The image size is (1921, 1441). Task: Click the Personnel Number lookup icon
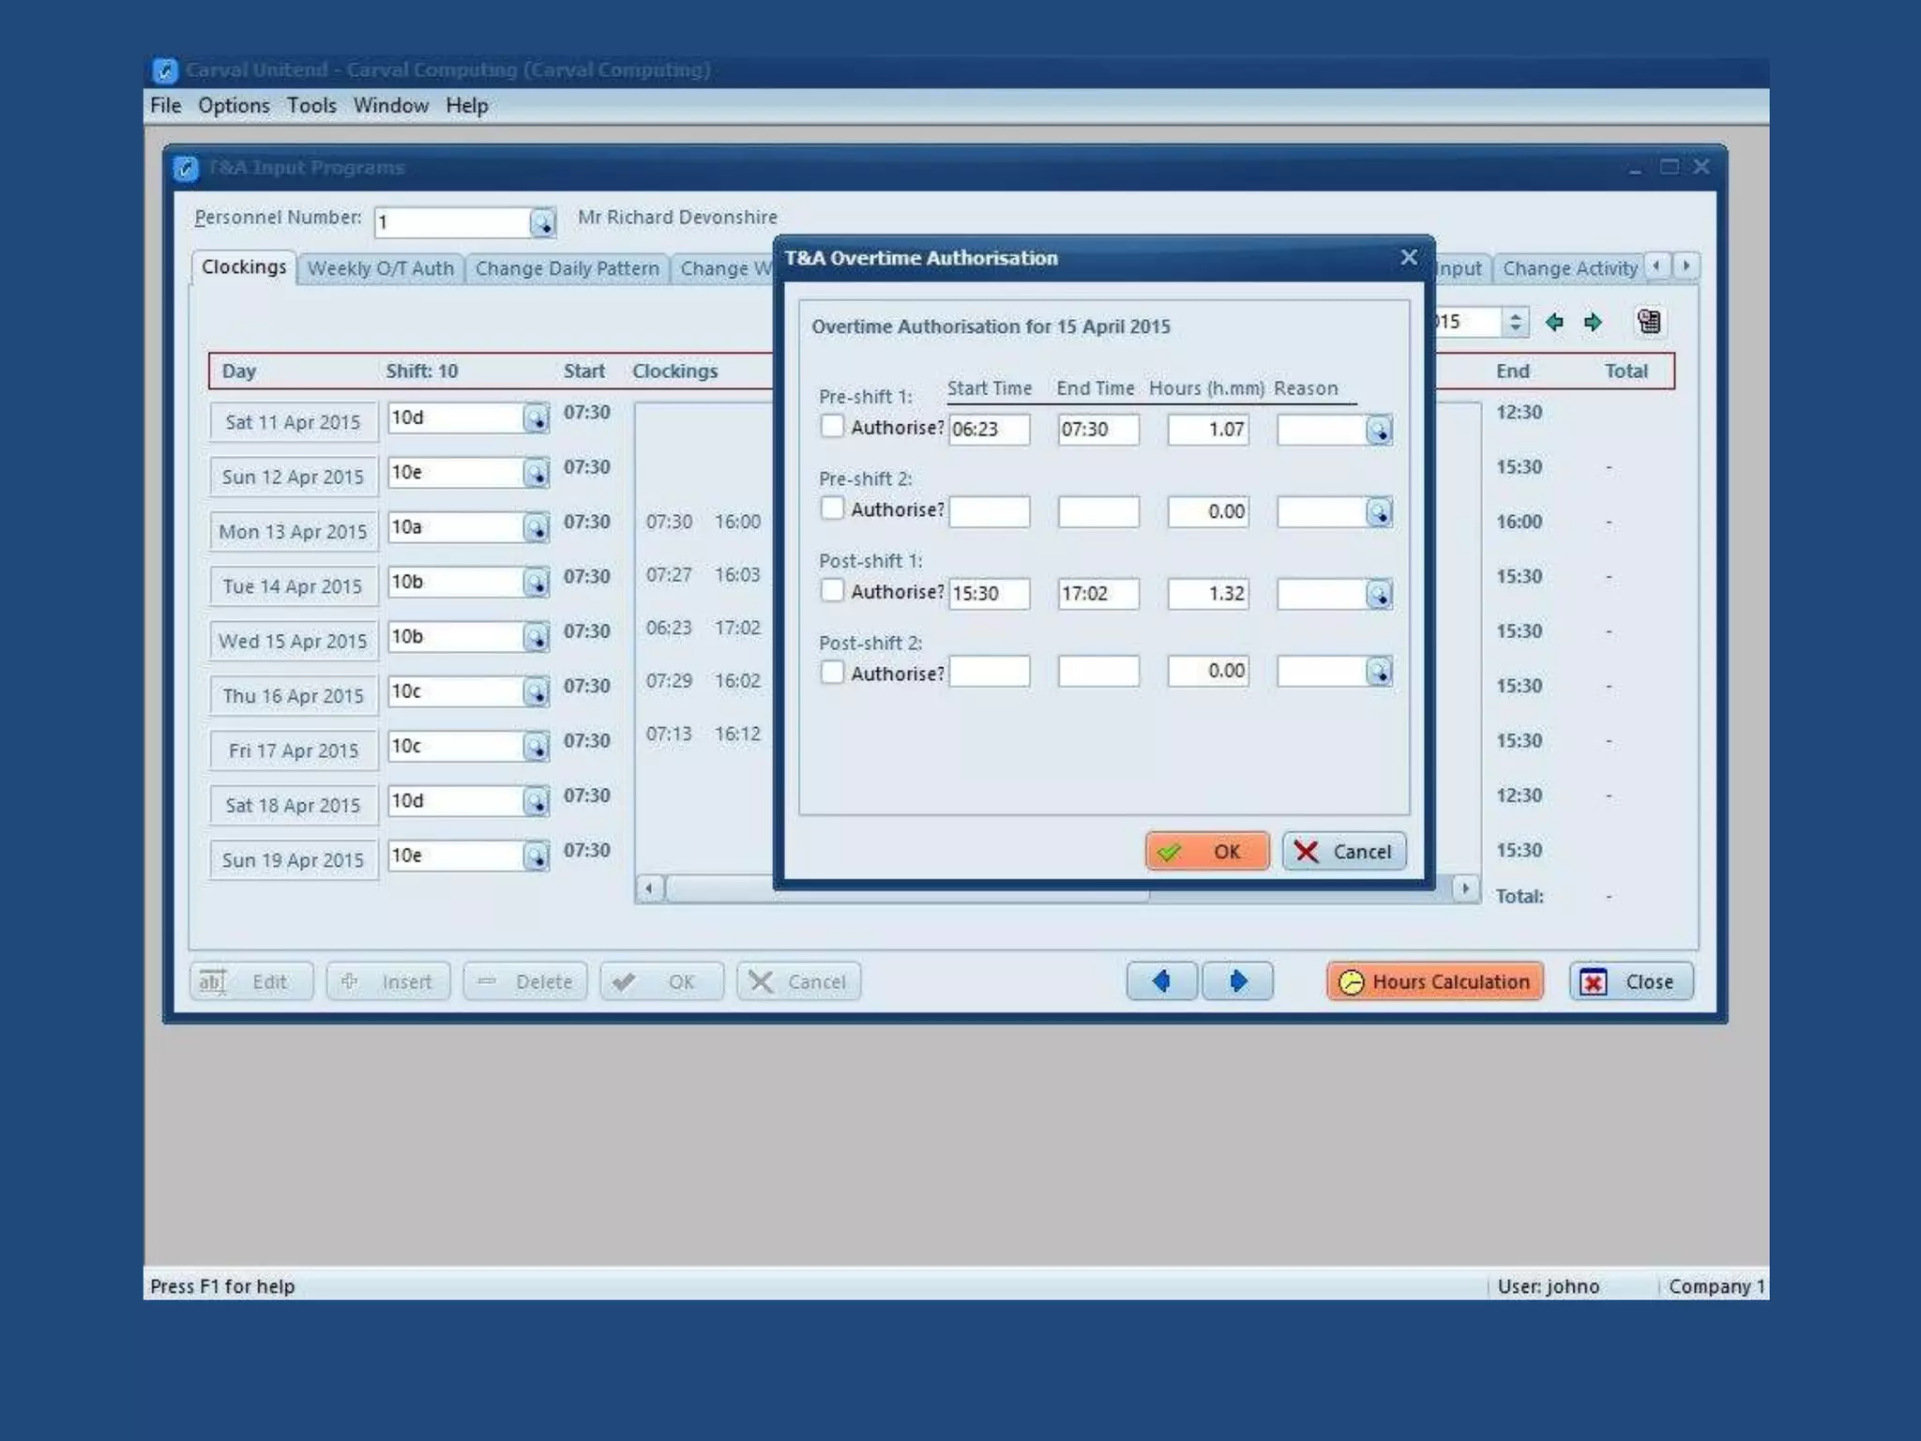(542, 222)
